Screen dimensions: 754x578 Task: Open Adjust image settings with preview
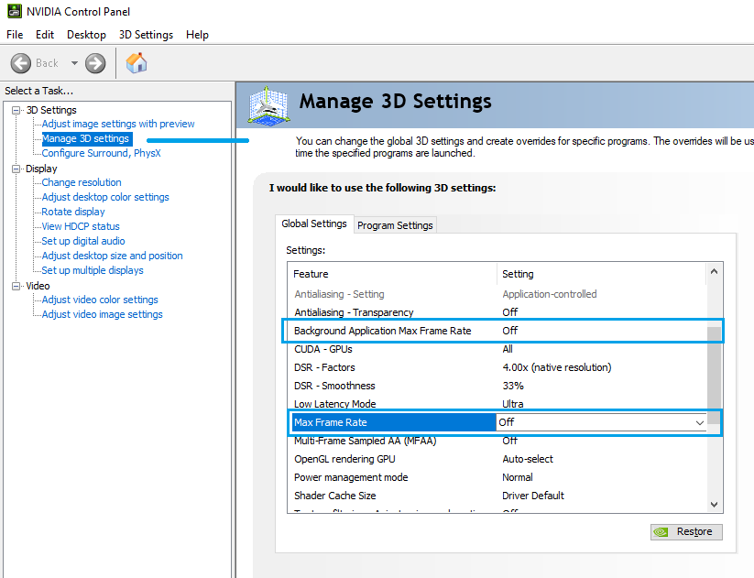(x=118, y=124)
